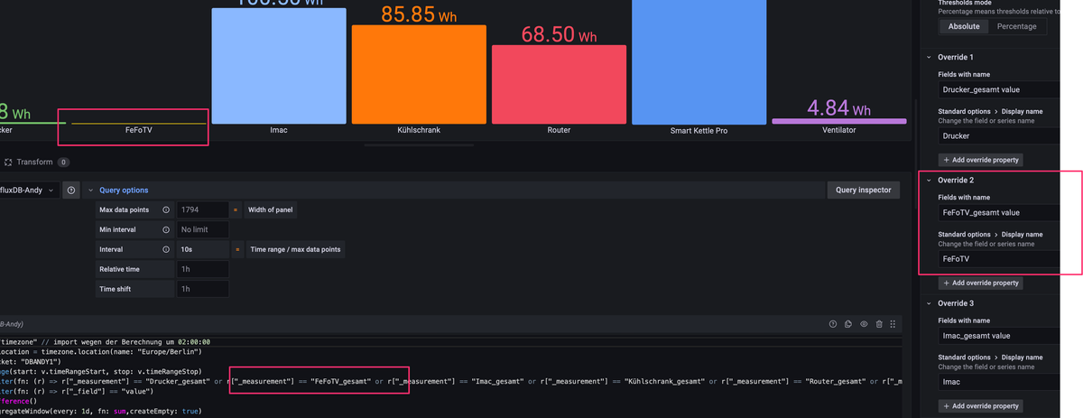The image size is (1083, 418).
Task: Click the Max data points info icon
Action: click(166, 209)
